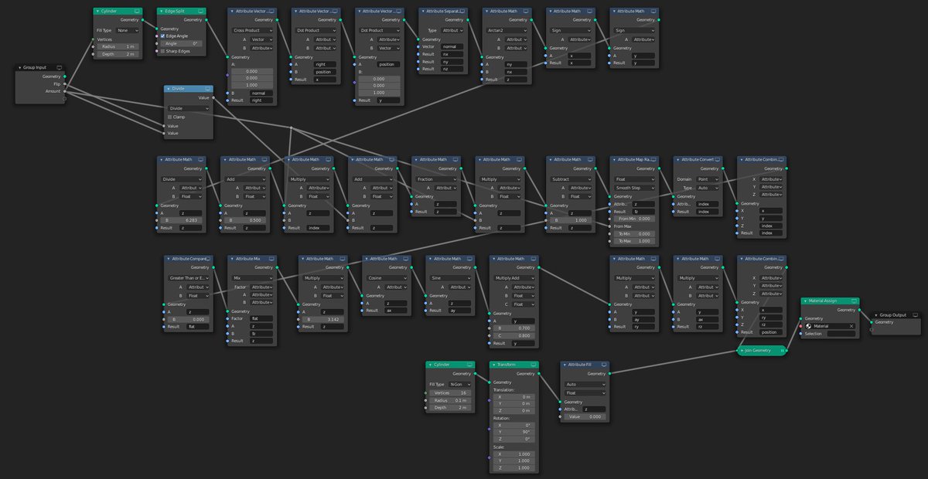
Task: Click the Geometry input socket on Group Output
Action: (872, 322)
